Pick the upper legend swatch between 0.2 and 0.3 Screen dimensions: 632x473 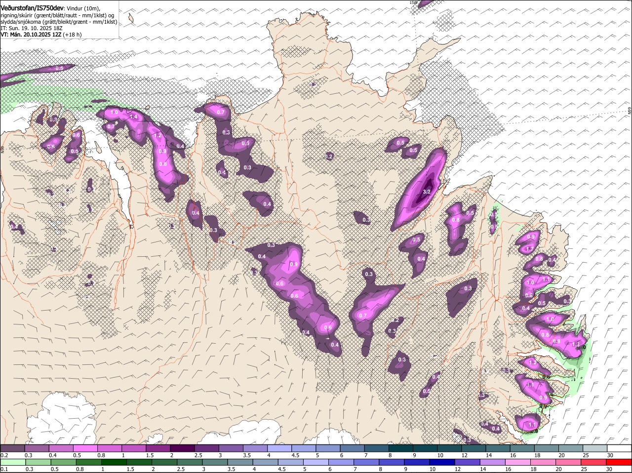tap(12, 448)
